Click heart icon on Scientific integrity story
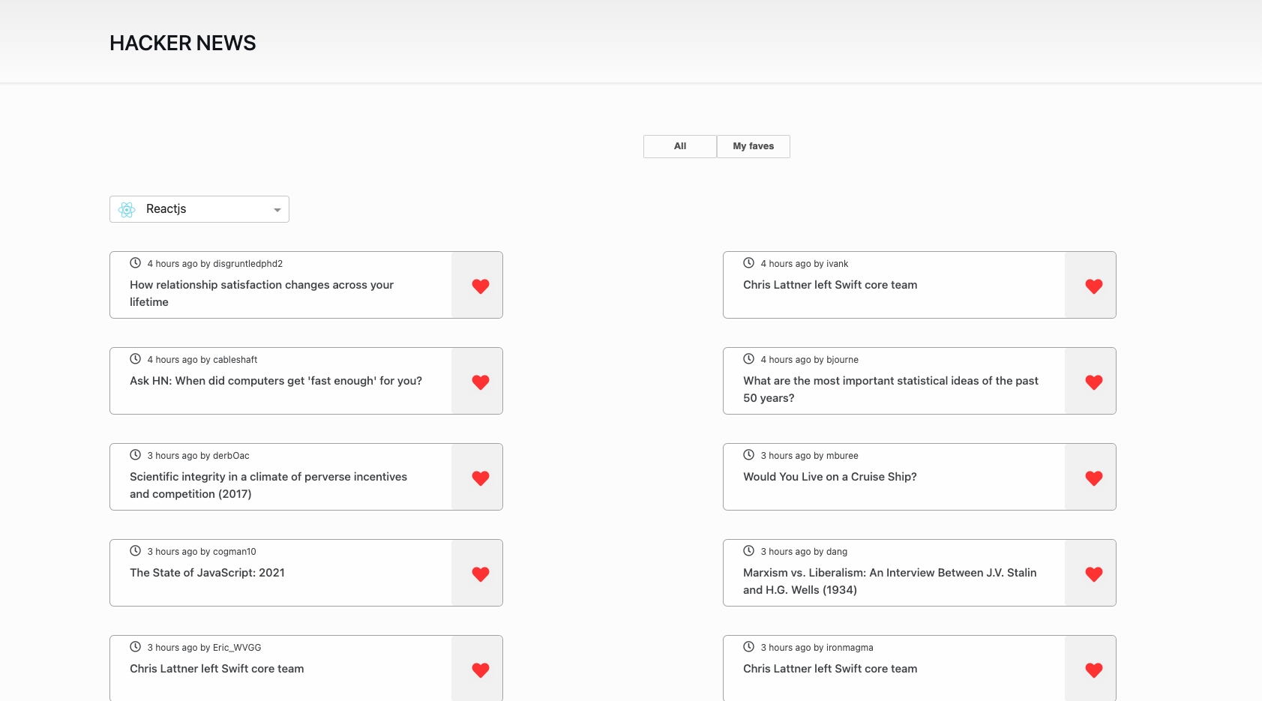 (480, 478)
